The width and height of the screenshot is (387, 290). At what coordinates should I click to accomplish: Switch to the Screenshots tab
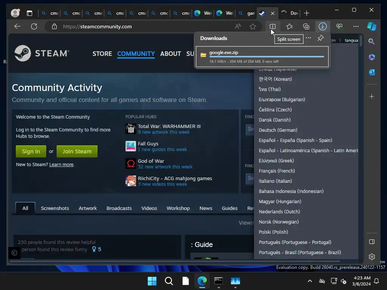pyautogui.click(x=55, y=208)
